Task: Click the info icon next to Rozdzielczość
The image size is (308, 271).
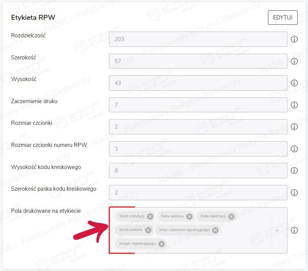Action: pyautogui.click(x=294, y=39)
